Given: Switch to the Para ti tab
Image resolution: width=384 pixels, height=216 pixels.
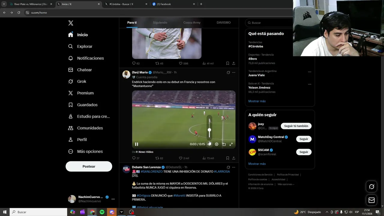Looking at the screenshot, I should [x=132, y=23].
